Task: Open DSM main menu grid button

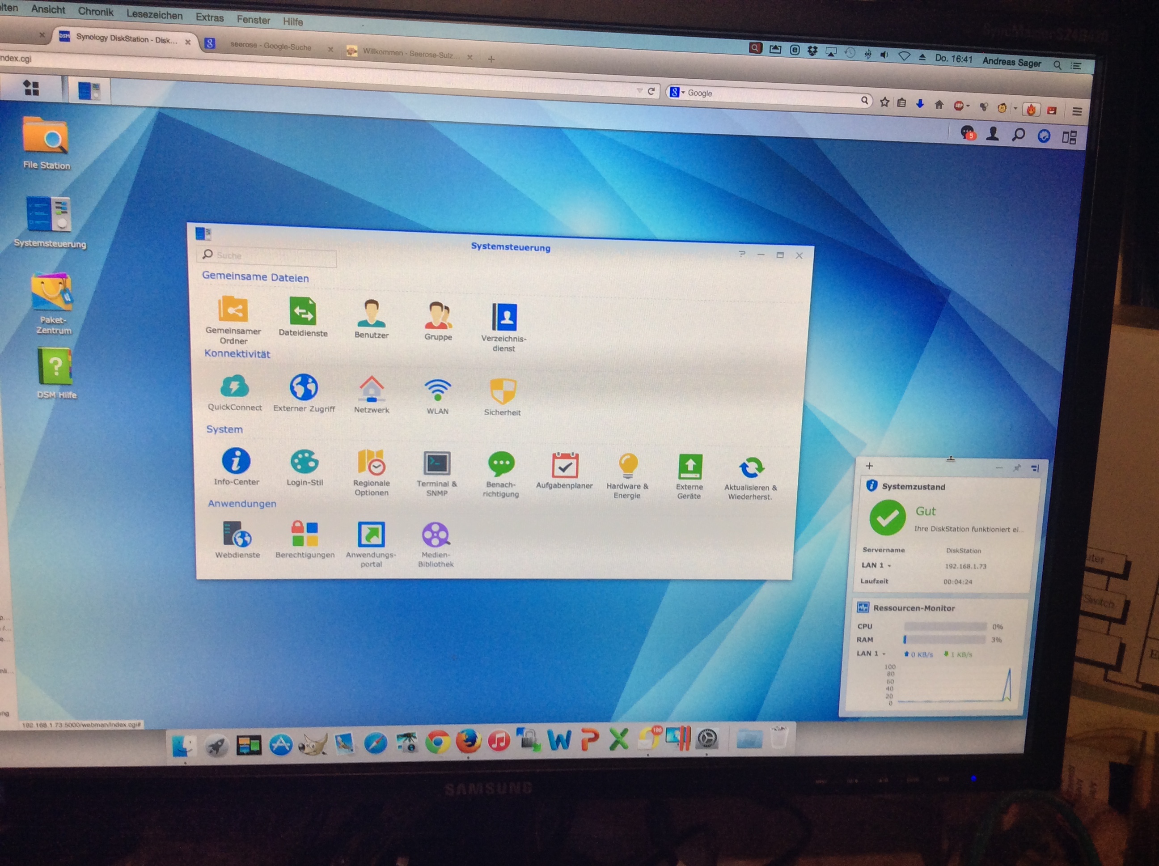Action: coord(31,88)
